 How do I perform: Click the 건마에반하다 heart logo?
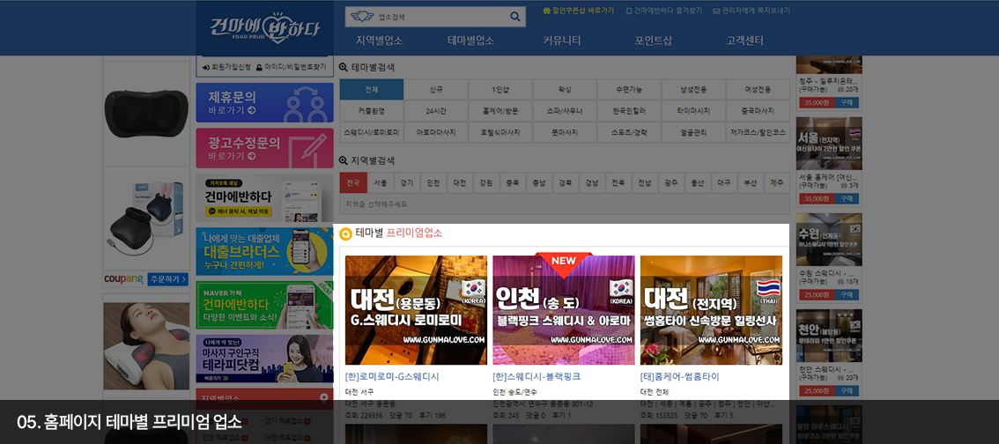[265, 28]
